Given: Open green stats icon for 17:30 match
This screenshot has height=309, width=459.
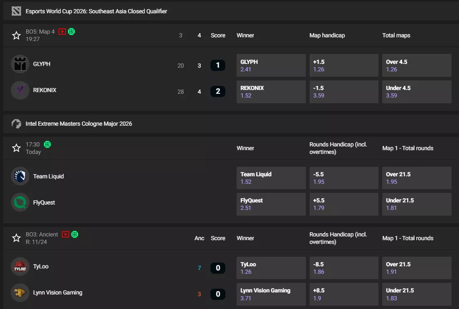Looking at the screenshot, I should [47, 144].
